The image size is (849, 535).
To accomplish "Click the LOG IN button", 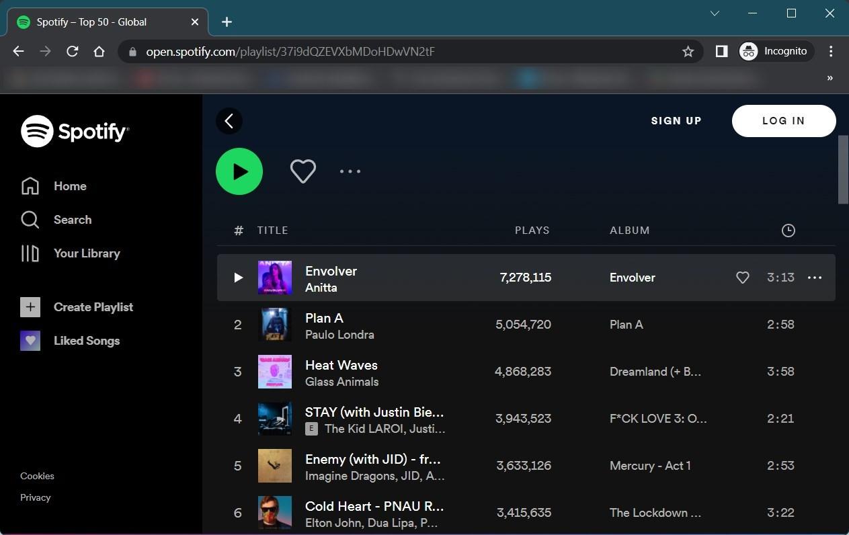I will [x=783, y=120].
